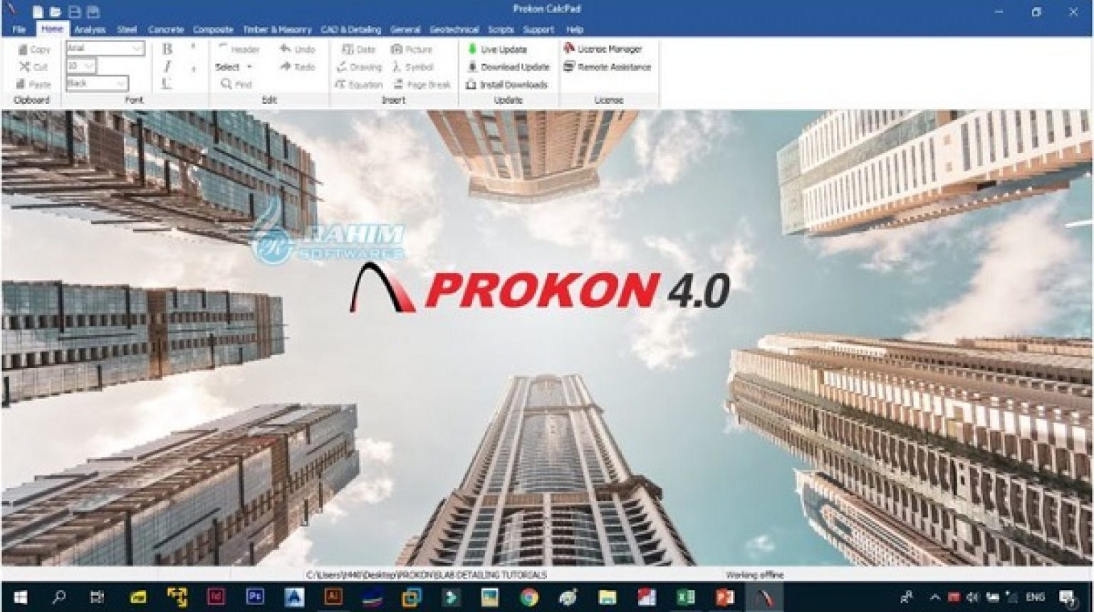The height and width of the screenshot is (612, 1094).
Task: Open the Arial font name dropdown
Action: tap(137, 48)
